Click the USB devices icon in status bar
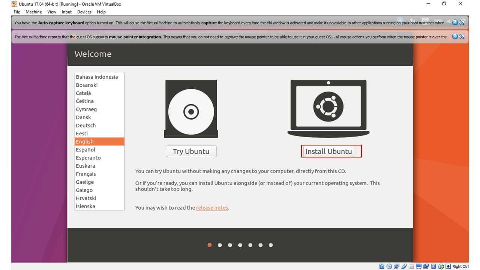Image resolution: width=480 pixels, height=270 pixels. 404,267
